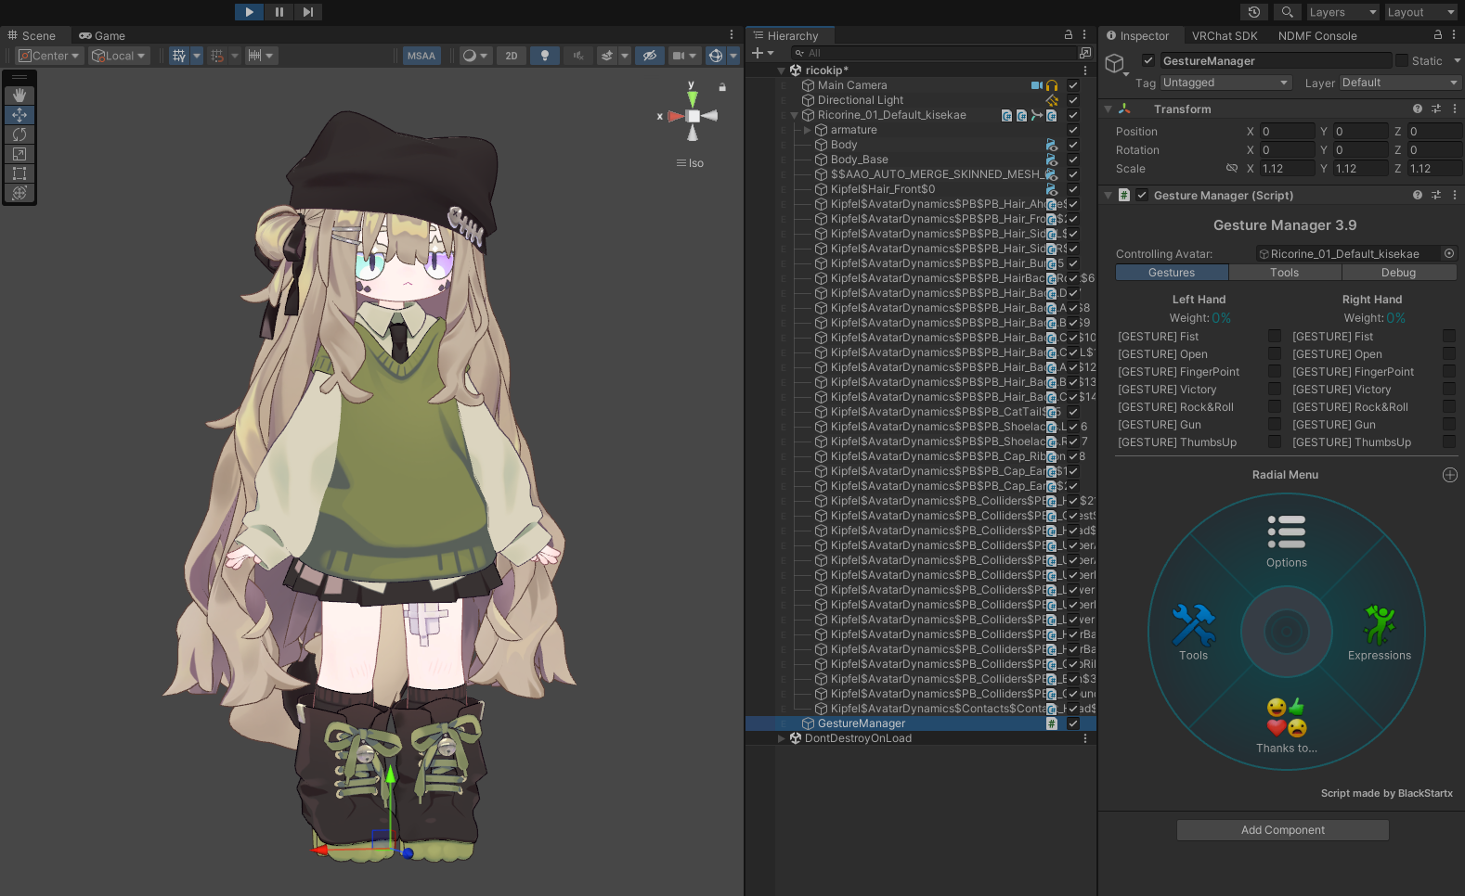Open the Debug tab in Gesture Manager

[x=1398, y=273]
